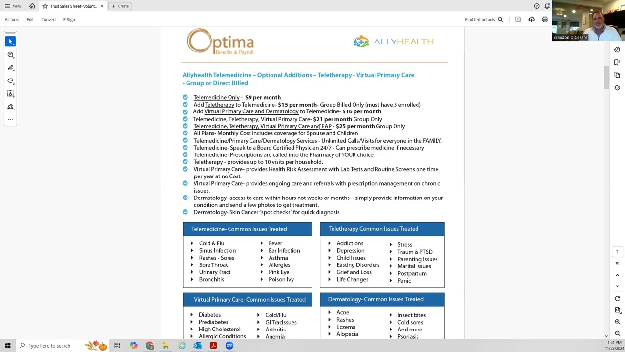Click the upload/share to cloud icon
Screen dimensions: 625x352
click(x=531, y=19)
